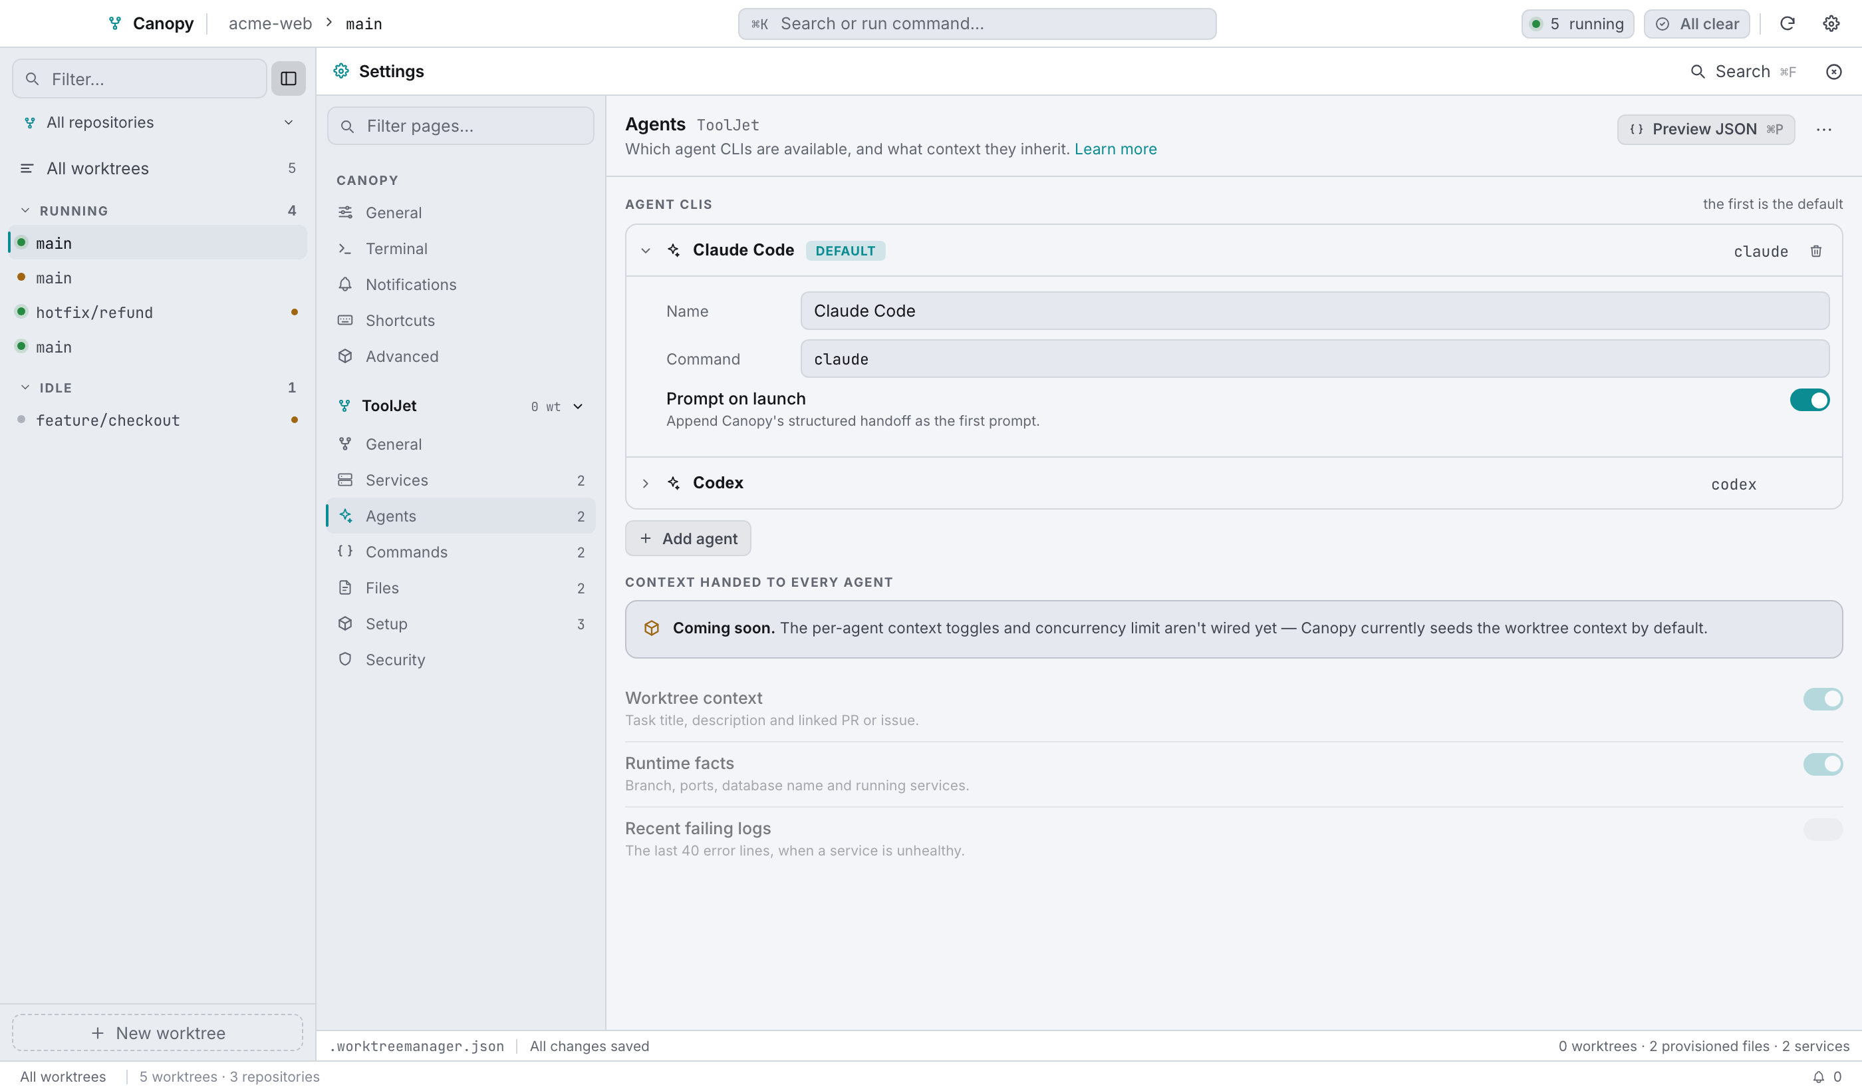Screen dimensions: 1862x1091
Task: Select the hotfix/refund worktree
Action: click(158, 312)
